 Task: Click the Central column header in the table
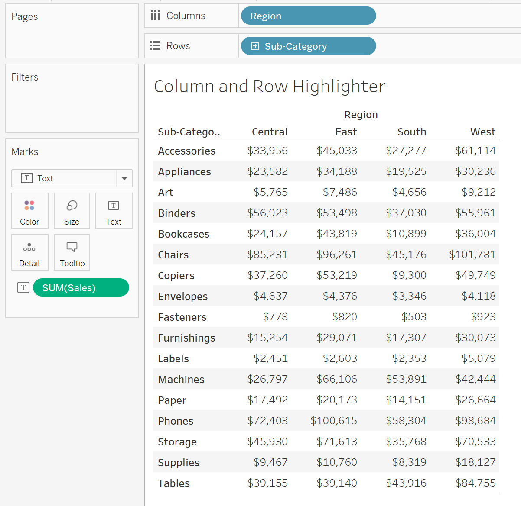coord(269,132)
